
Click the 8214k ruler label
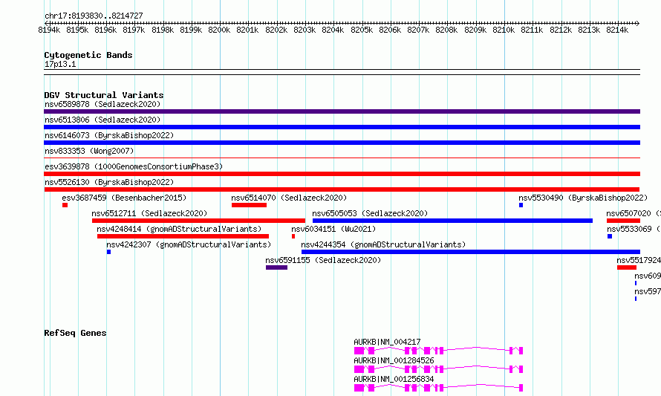click(617, 30)
